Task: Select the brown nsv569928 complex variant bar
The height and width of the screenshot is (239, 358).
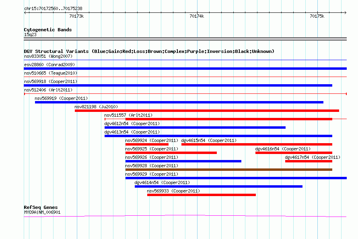Action: tap(229, 170)
